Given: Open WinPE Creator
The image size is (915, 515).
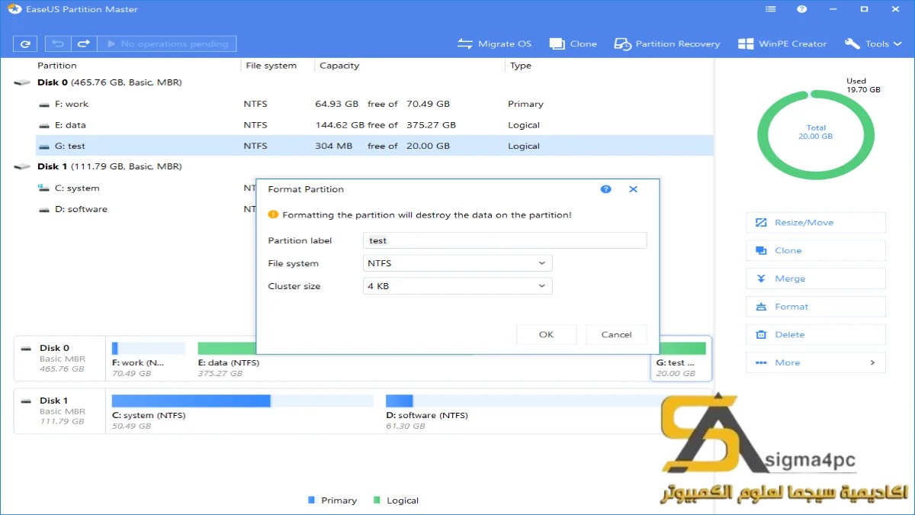Looking at the screenshot, I should pyautogui.click(x=782, y=43).
